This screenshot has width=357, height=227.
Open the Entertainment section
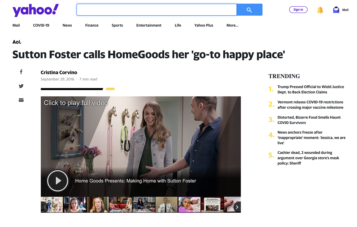[149, 25]
